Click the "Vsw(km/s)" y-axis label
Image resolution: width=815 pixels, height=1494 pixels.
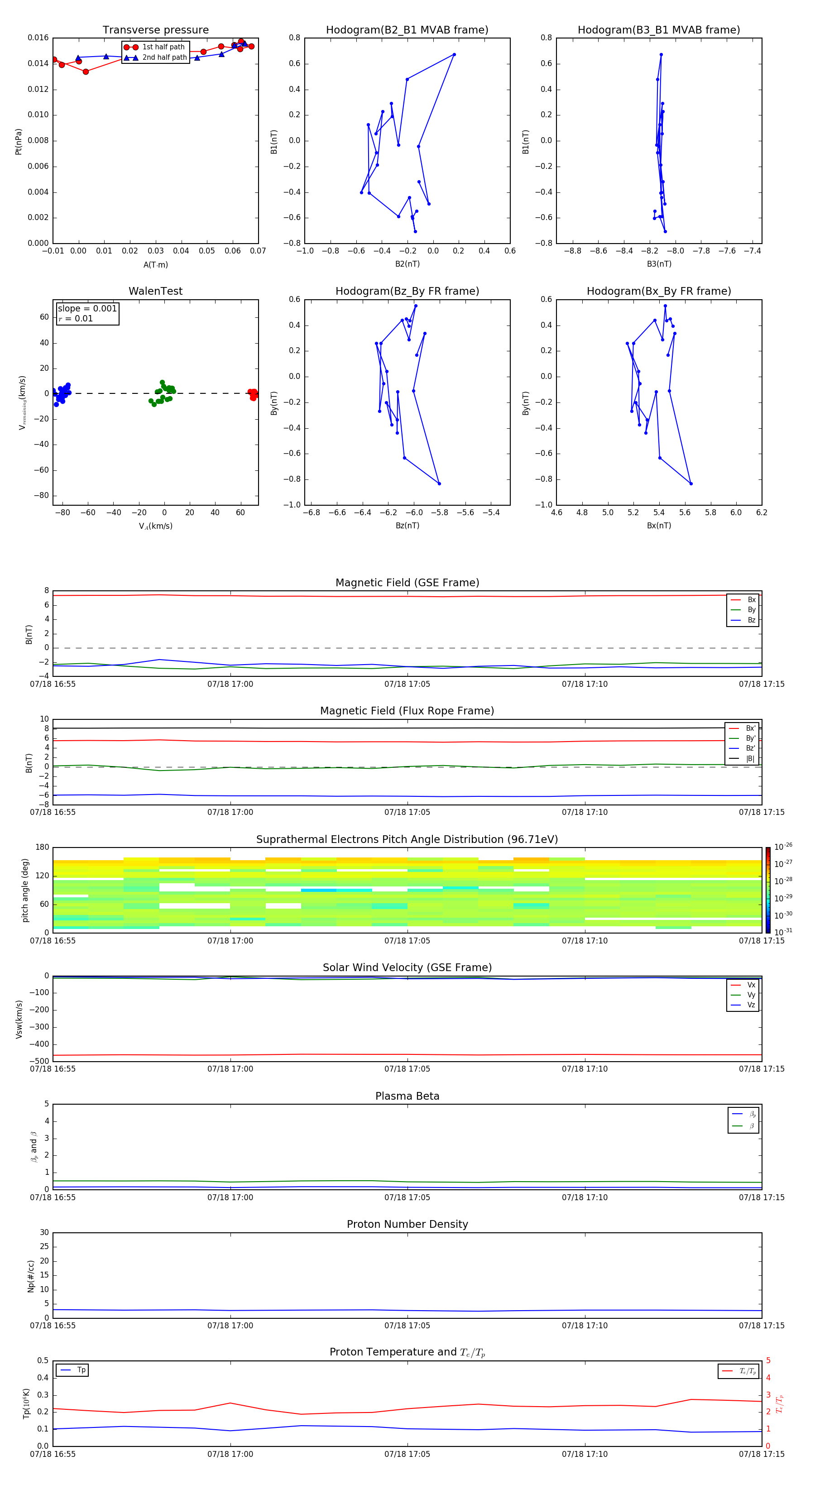point(19,1019)
